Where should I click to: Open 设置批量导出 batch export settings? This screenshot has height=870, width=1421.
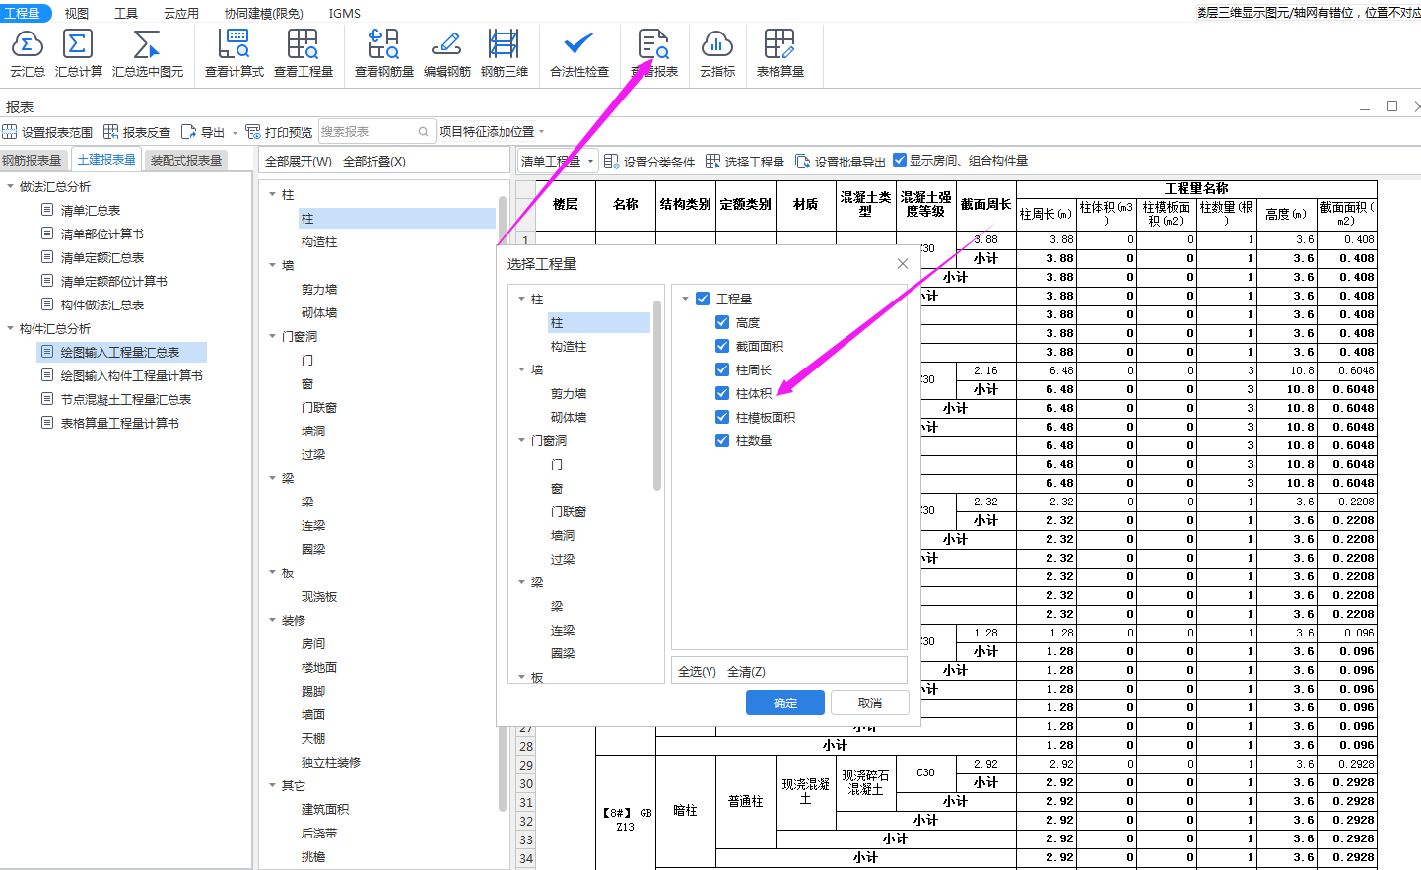click(x=841, y=162)
